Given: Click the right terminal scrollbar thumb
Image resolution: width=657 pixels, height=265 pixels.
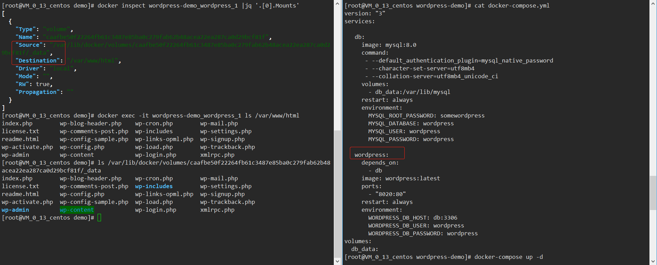Looking at the screenshot, I should click(653, 193).
